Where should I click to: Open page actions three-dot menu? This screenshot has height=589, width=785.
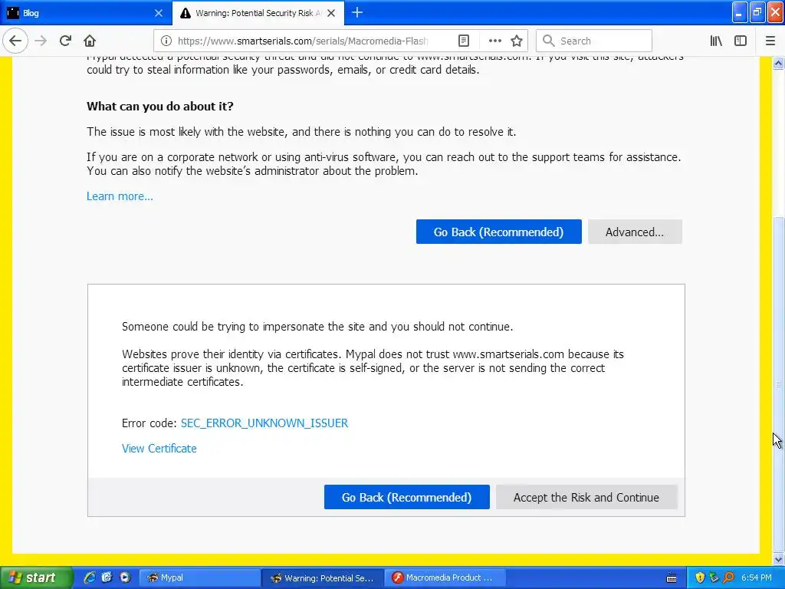494,41
